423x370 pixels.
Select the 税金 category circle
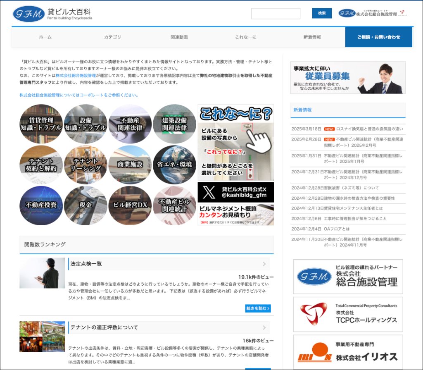click(86, 205)
